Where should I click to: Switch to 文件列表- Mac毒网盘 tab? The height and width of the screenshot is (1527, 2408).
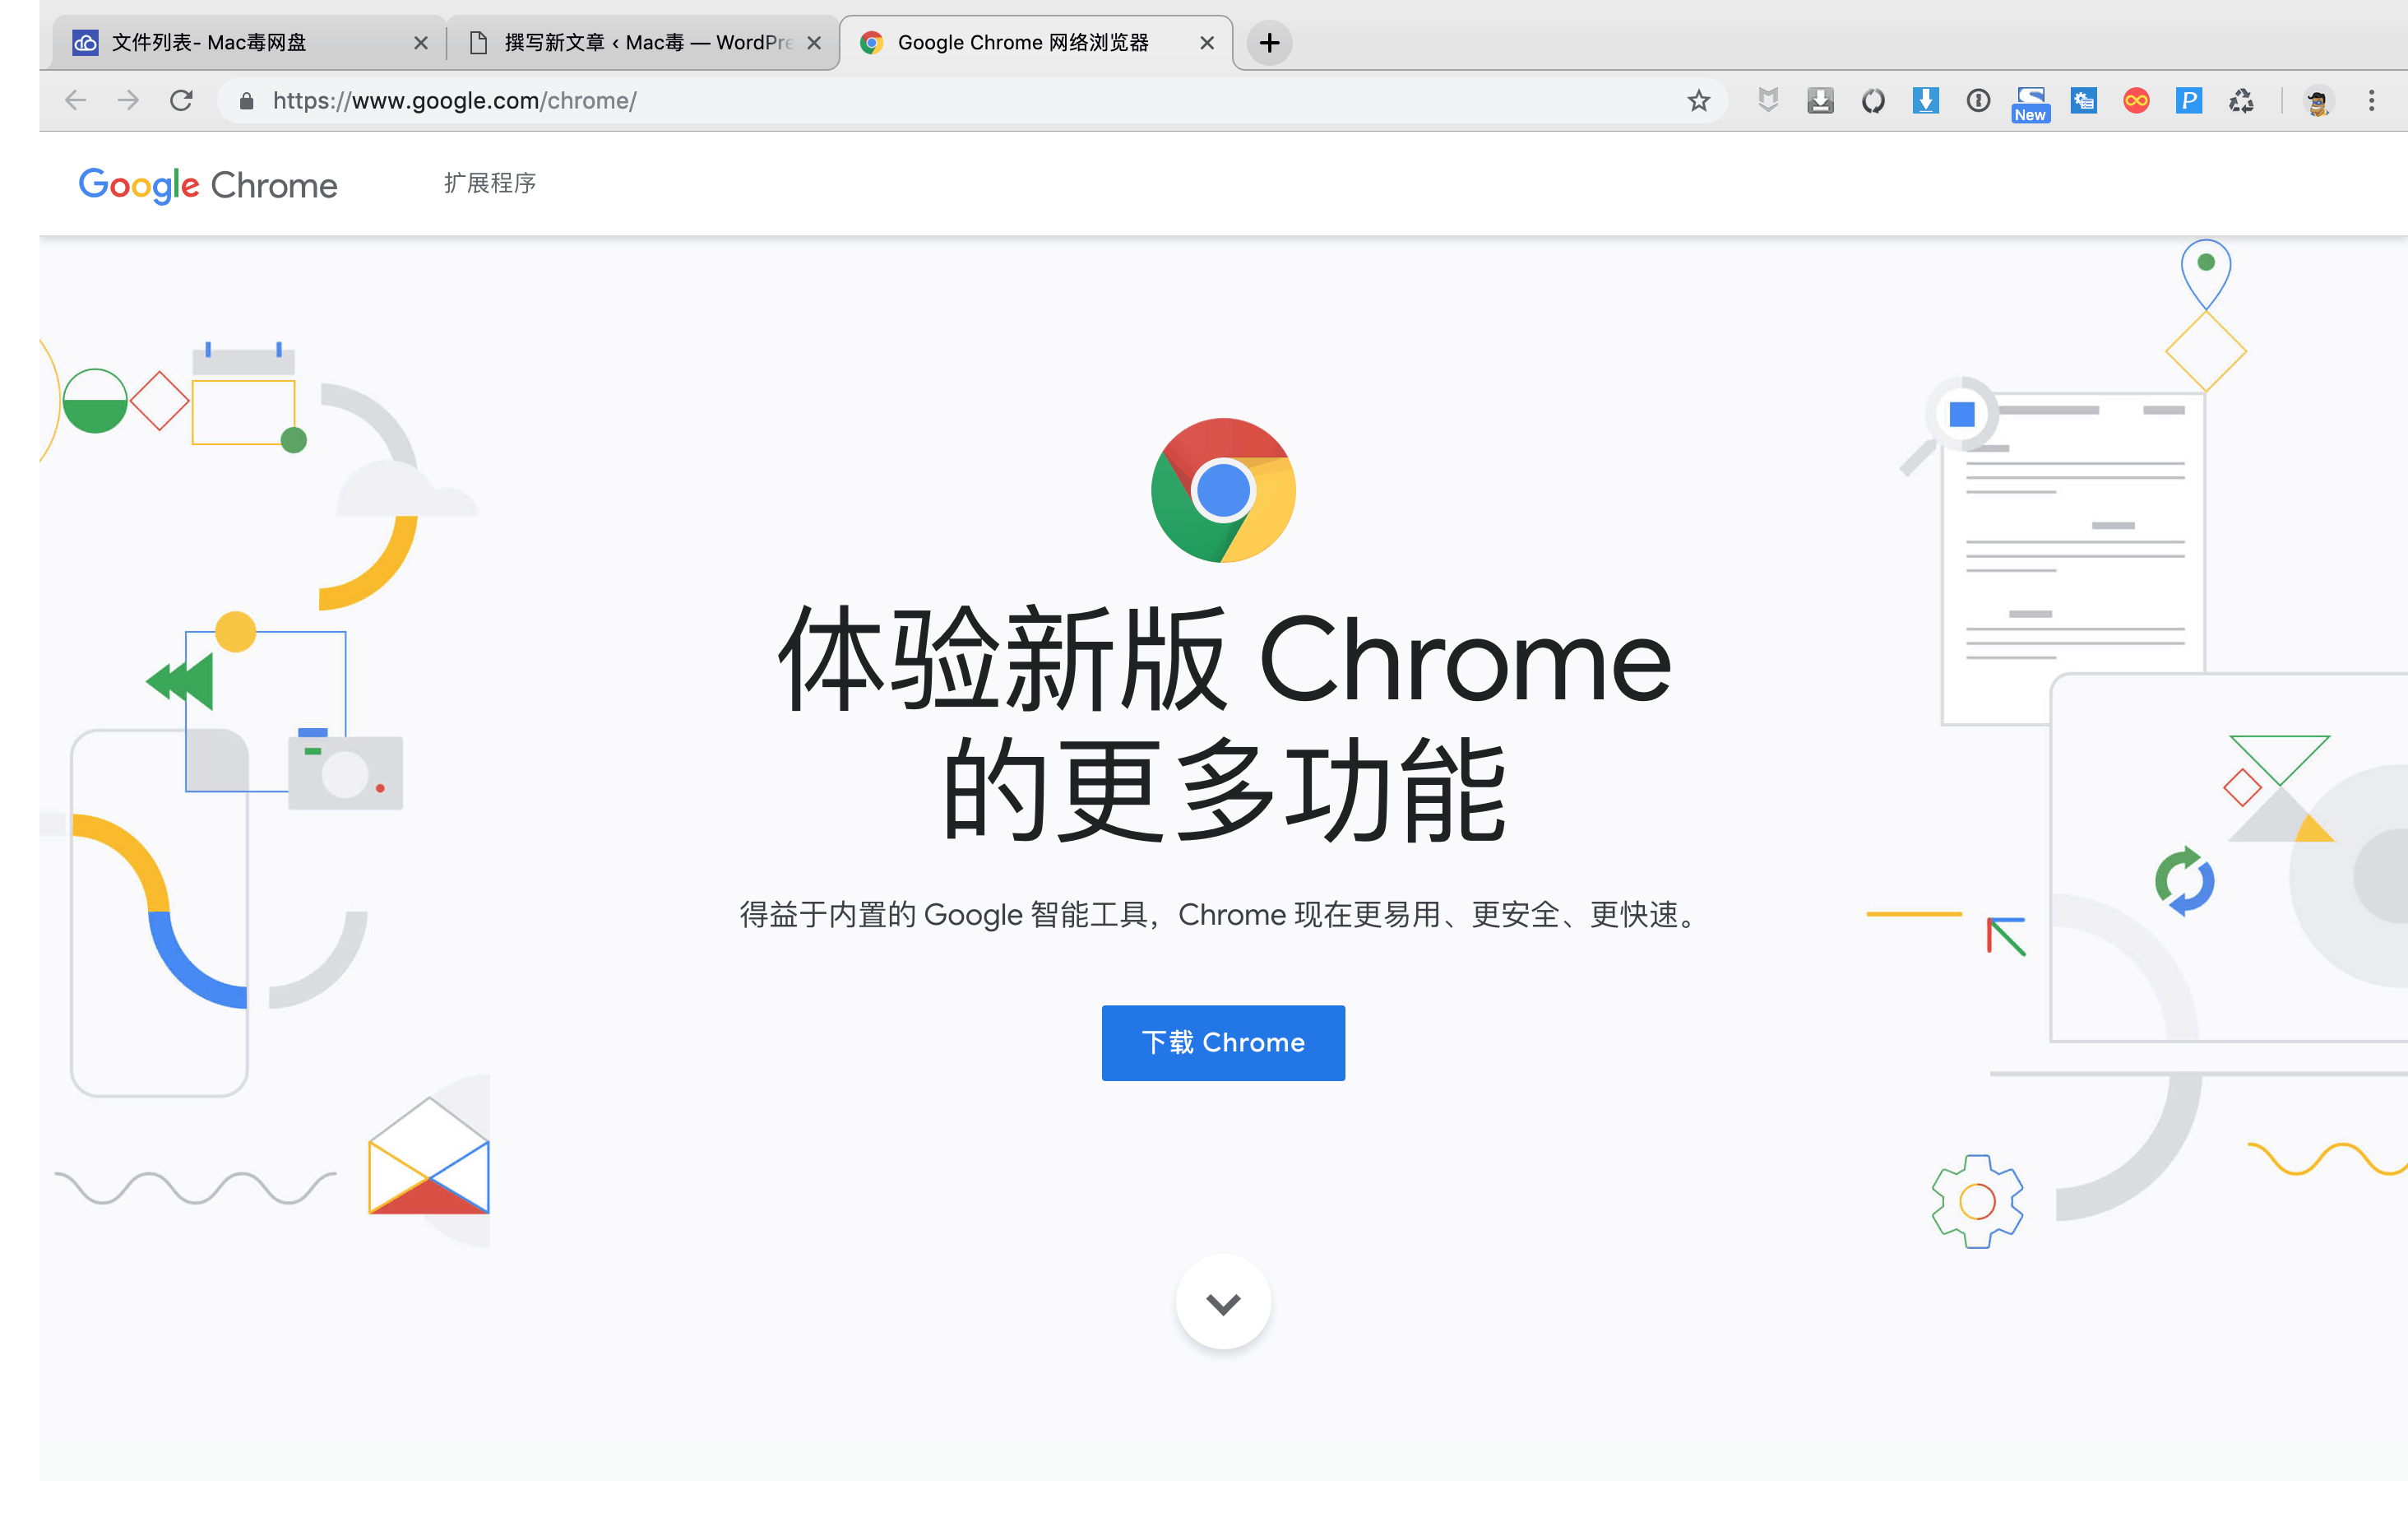[230, 42]
